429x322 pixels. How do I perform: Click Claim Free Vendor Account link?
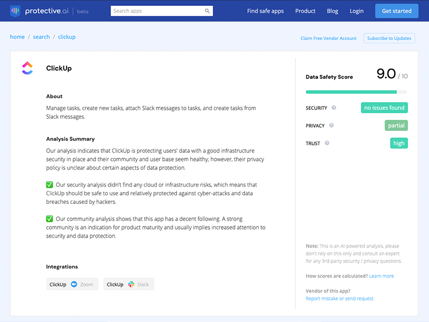point(328,38)
